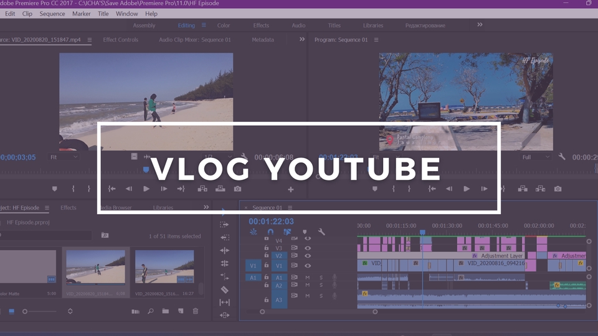
Task: Open Program monitor Full resolution dropdown
Action: click(x=536, y=157)
